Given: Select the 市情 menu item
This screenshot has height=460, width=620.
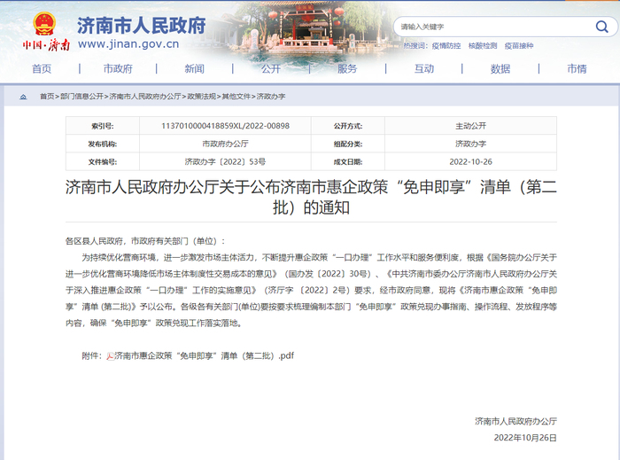Looking at the screenshot, I should tap(577, 69).
